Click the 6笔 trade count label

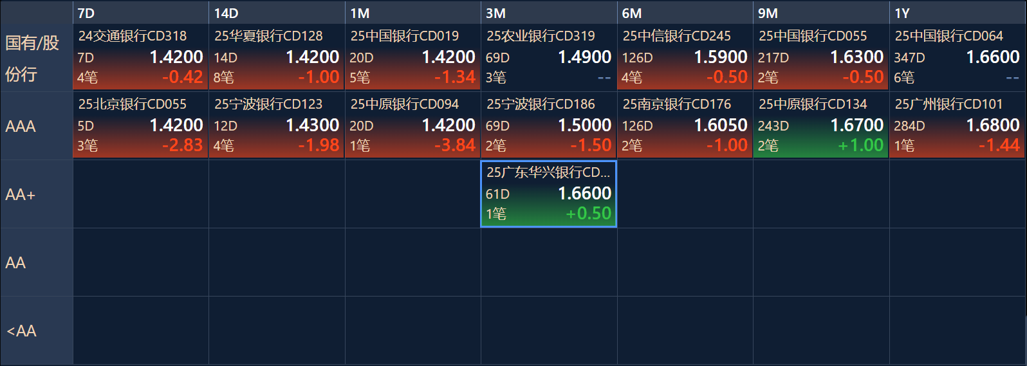click(x=904, y=78)
